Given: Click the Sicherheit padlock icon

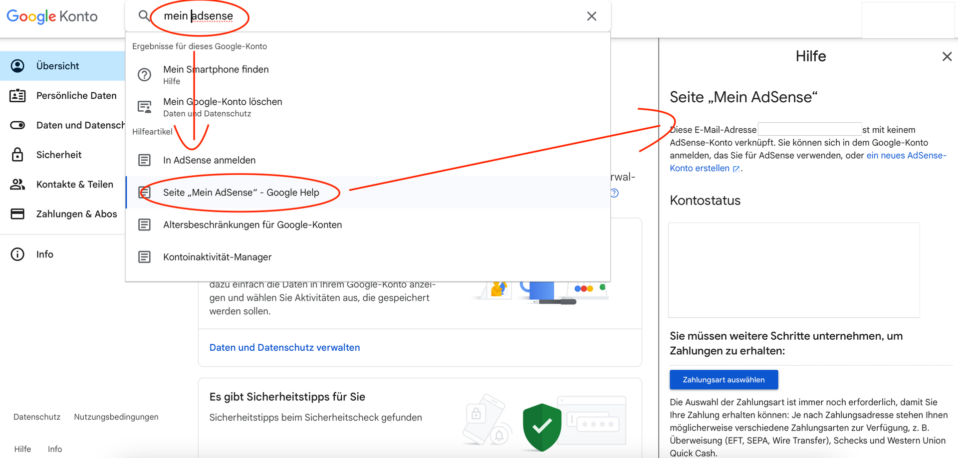Looking at the screenshot, I should click(17, 155).
